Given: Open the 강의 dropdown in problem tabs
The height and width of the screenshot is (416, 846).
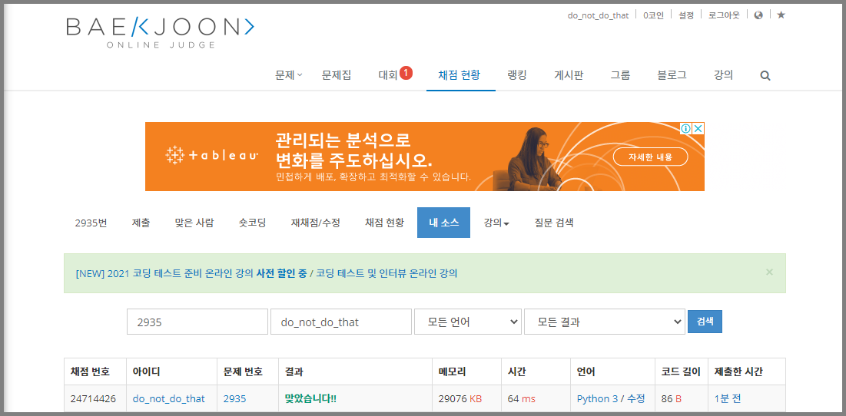Looking at the screenshot, I should coord(496,223).
